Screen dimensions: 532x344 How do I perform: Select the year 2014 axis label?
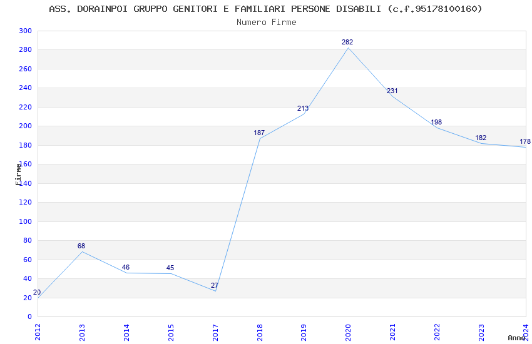point(126,332)
